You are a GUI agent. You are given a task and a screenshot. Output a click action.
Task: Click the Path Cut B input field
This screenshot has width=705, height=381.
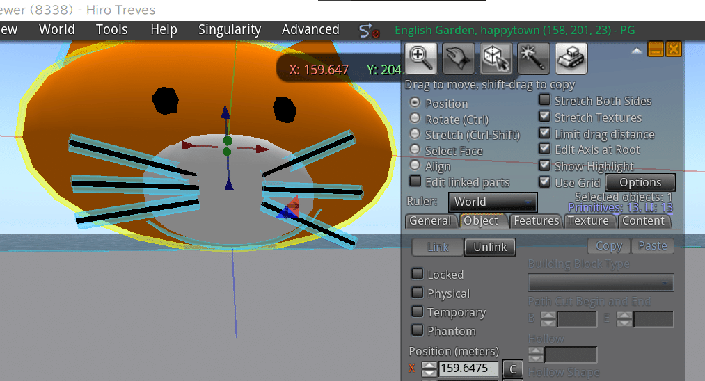coord(577,319)
